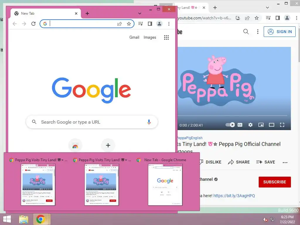Select New Tab - Google Chrome preview thumbnail
Image resolution: width=300 pixels, height=225 pixels.
coord(165,185)
